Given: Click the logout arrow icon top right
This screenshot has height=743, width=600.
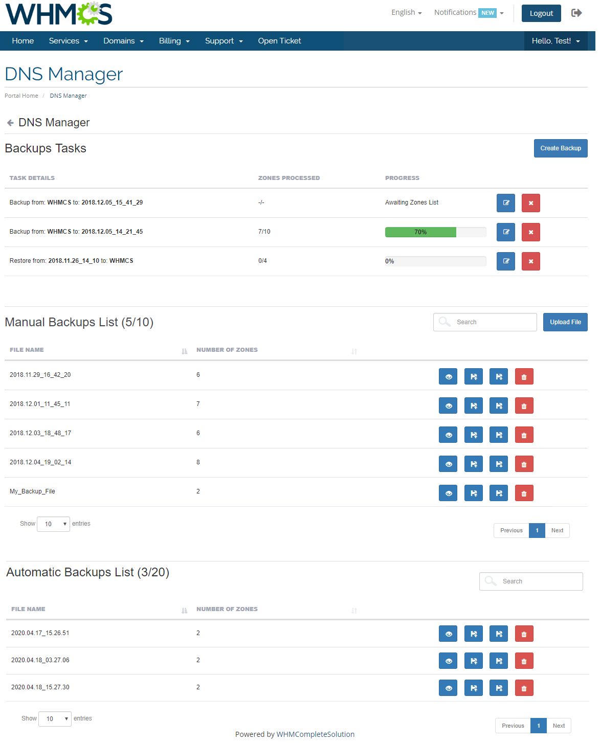Looking at the screenshot, I should point(576,12).
